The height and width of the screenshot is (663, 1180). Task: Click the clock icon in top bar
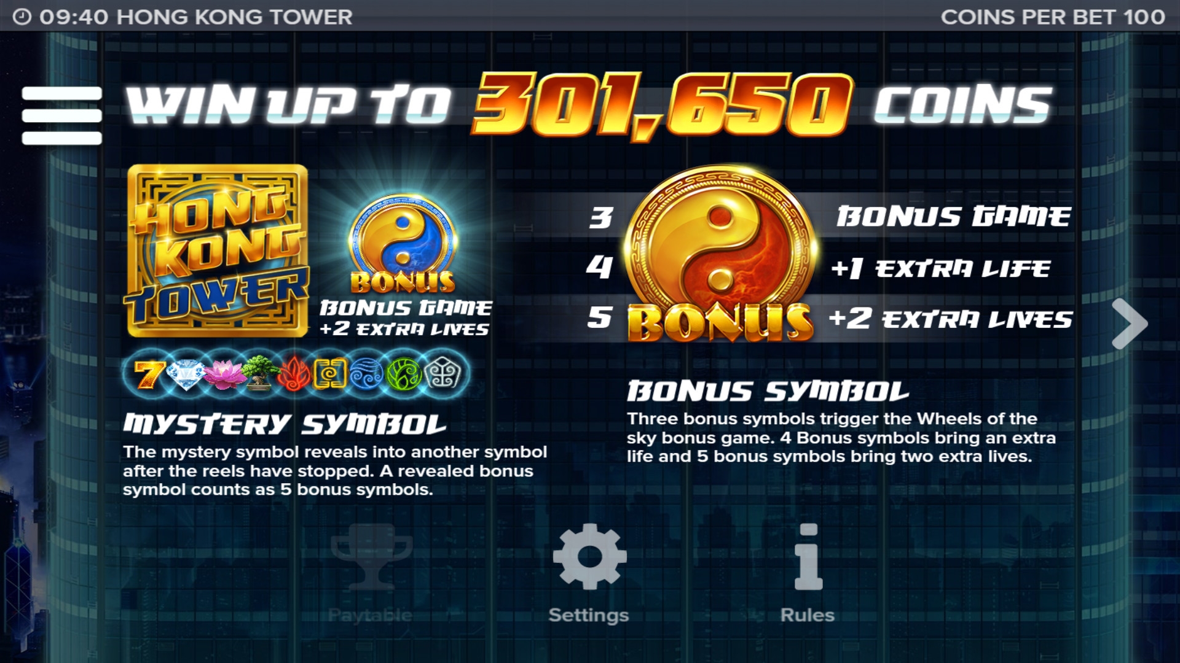[22, 17]
